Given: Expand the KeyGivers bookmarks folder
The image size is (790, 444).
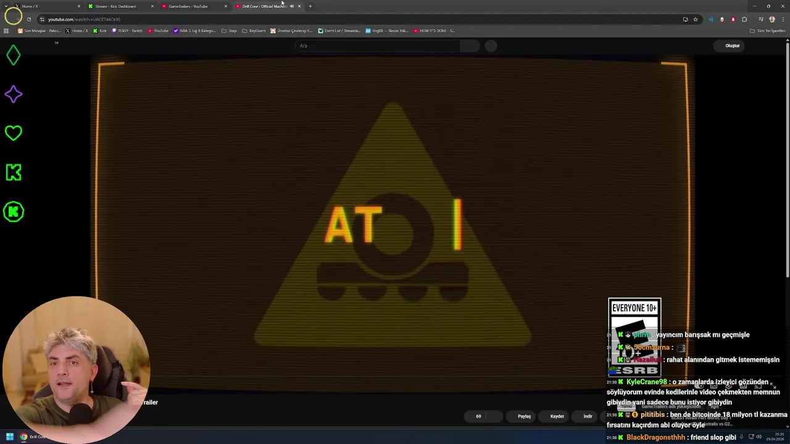Looking at the screenshot, I should pyautogui.click(x=254, y=30).
